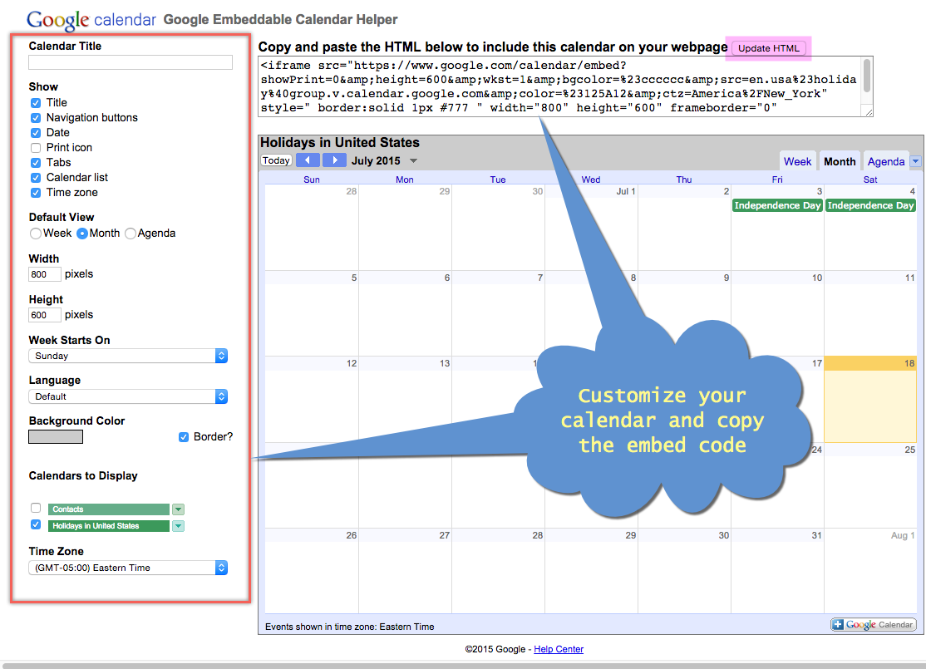Open the Week Starts On dropdown
This screenshot has height=669, width=926.
pos(128,356)
